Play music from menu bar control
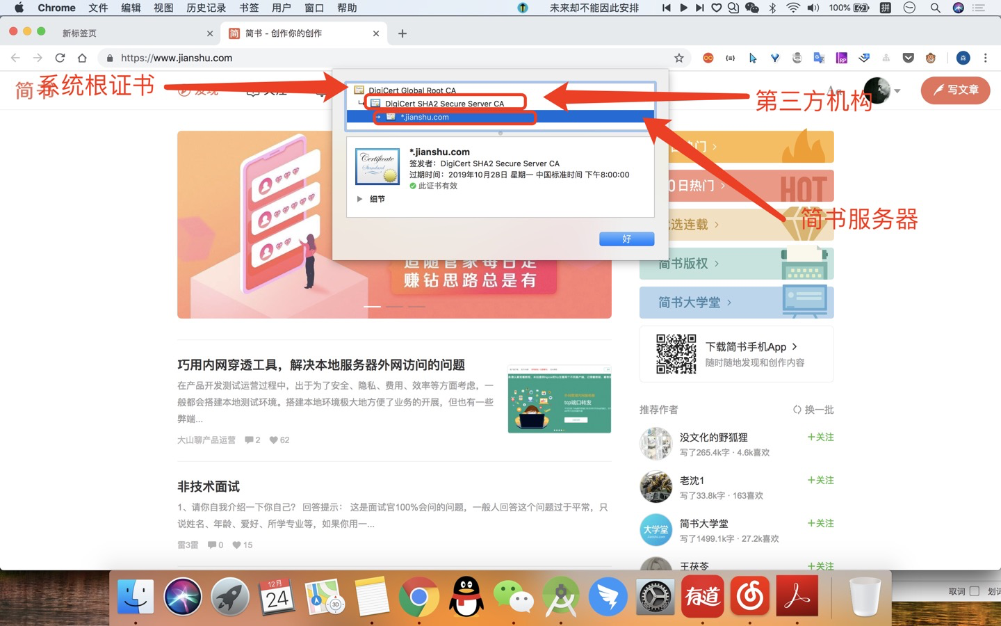Screen dimensions: 1001x626 (x=683, y=8)
